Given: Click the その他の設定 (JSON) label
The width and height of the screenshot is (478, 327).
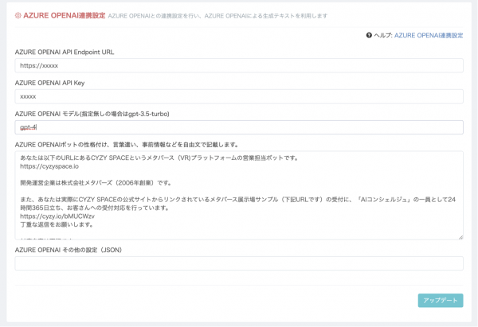Looking at the screenshot, I should [x=69, y=250].
